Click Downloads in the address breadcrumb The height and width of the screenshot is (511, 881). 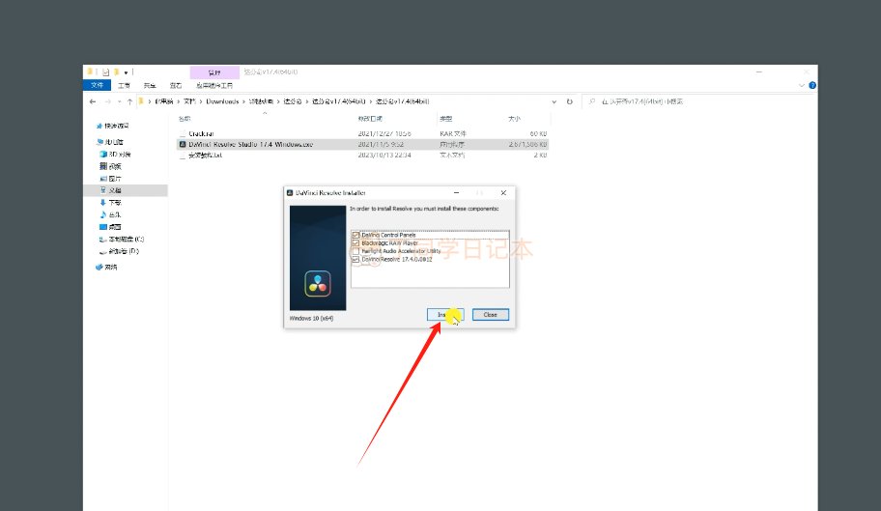coord(222,101)
